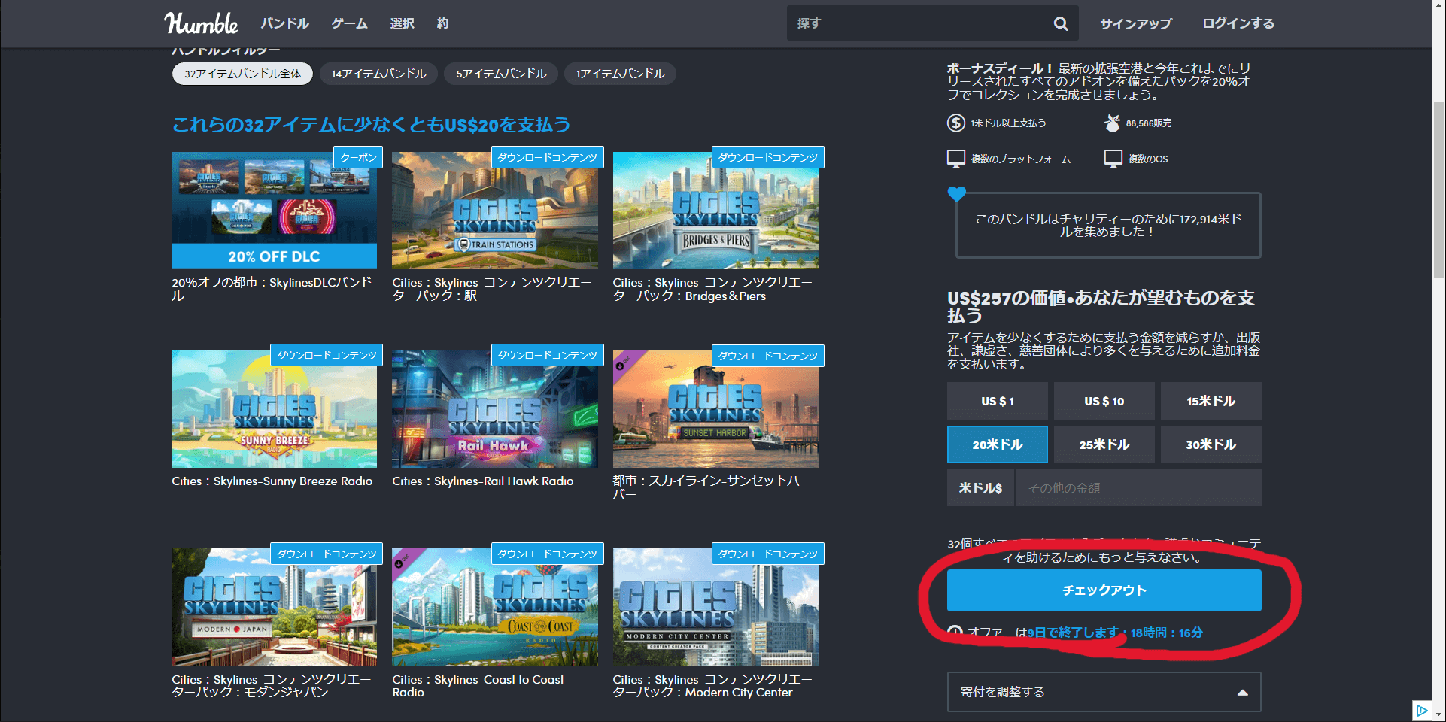Image resolution: width=1446 pixels, height=722 pixels.
Task: Click the blue heart charity icon
Action: pyautogui.click(x=956, y=194)
